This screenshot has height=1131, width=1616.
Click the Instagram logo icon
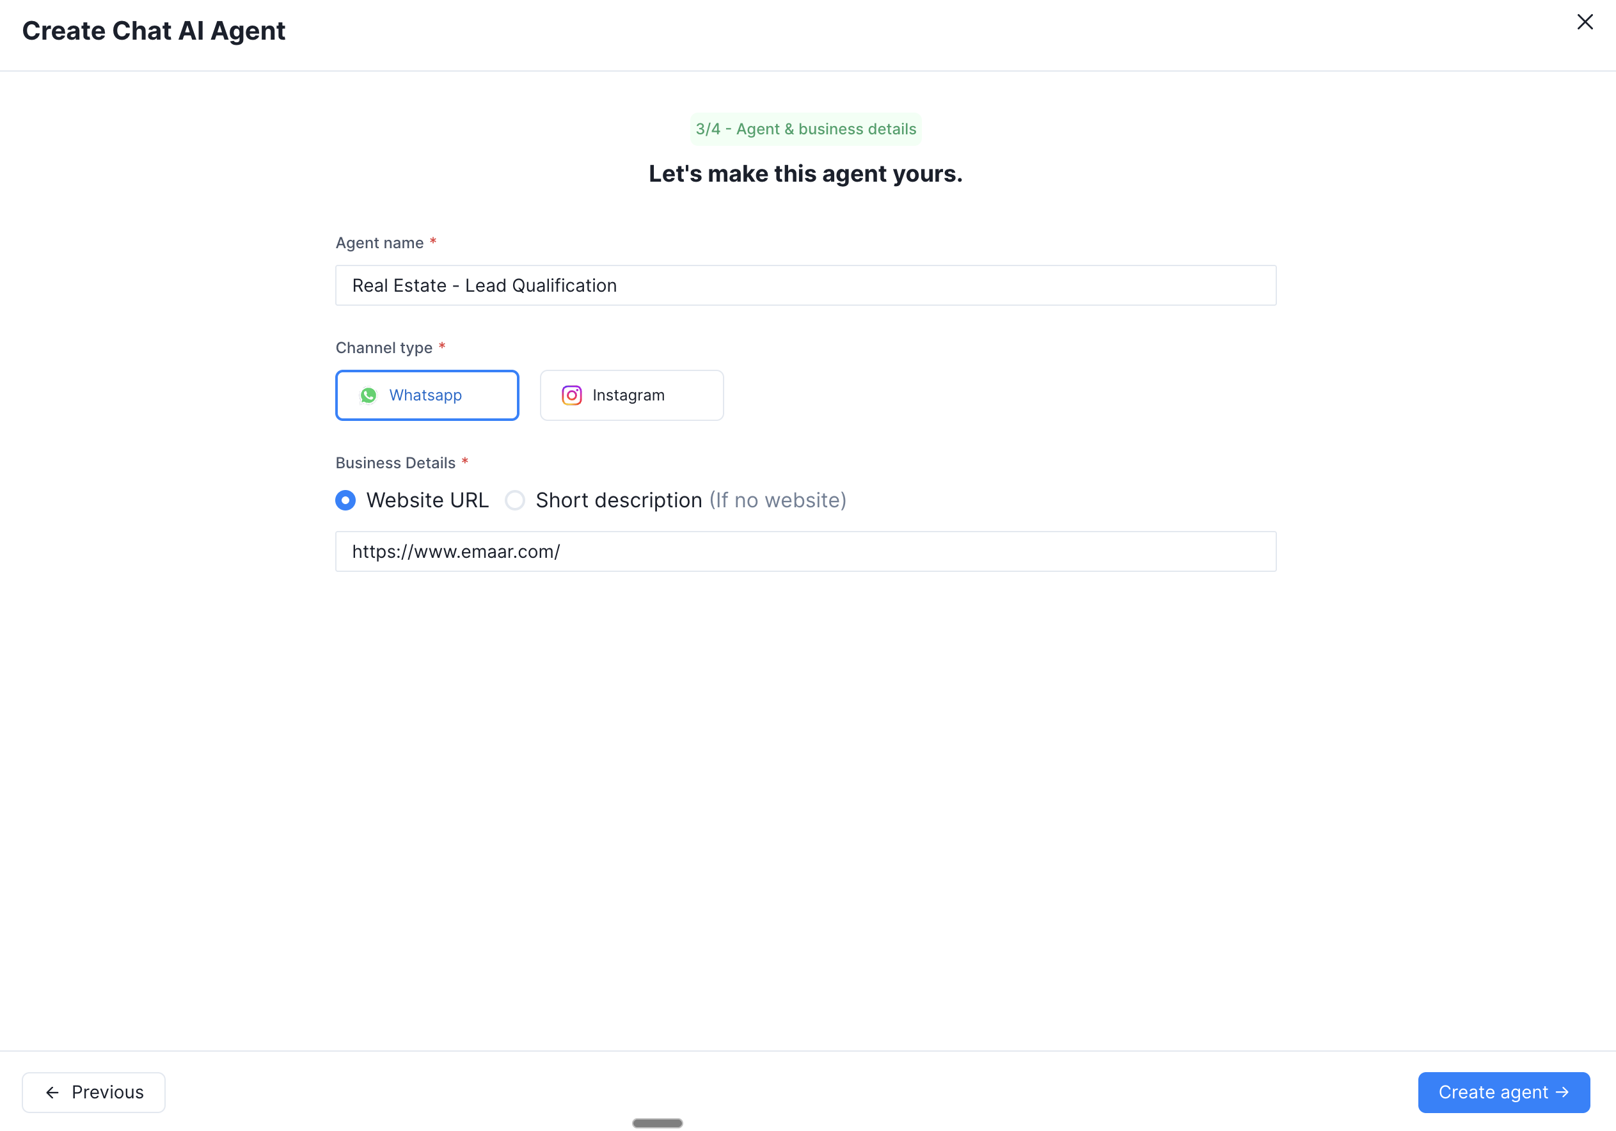coord(571,395)
